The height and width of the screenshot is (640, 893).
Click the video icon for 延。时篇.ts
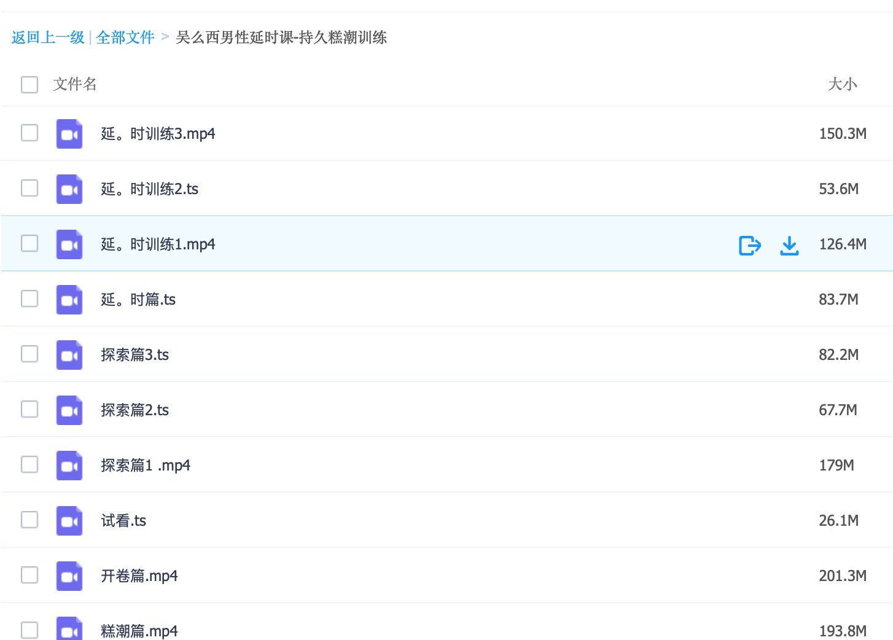(69, 300)
